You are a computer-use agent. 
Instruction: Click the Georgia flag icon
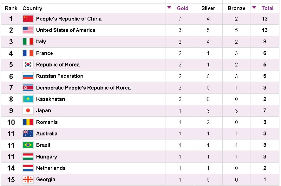[x=28, y=179]
